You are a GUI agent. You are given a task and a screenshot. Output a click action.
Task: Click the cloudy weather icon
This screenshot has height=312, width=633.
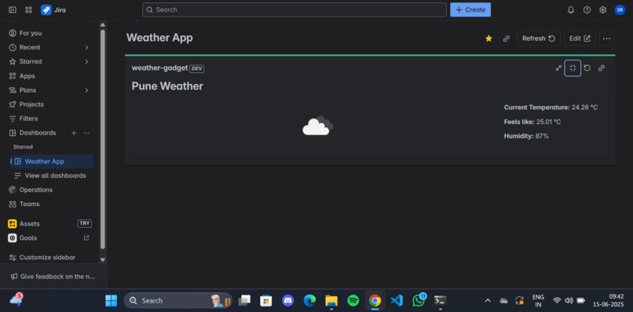pos(318,125)
